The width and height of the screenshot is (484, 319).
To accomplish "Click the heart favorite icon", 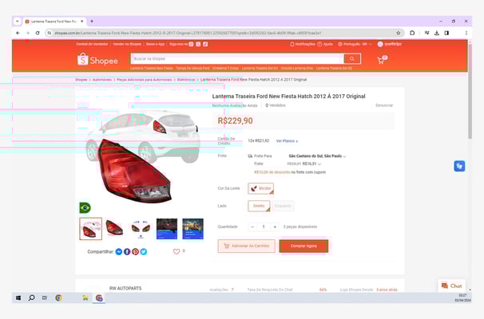I will pos(177,251).
